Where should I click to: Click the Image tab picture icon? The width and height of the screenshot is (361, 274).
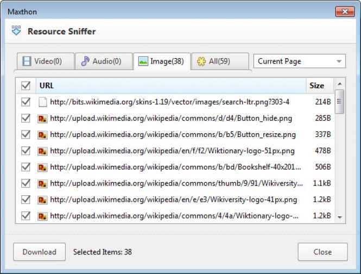[143, 61]
